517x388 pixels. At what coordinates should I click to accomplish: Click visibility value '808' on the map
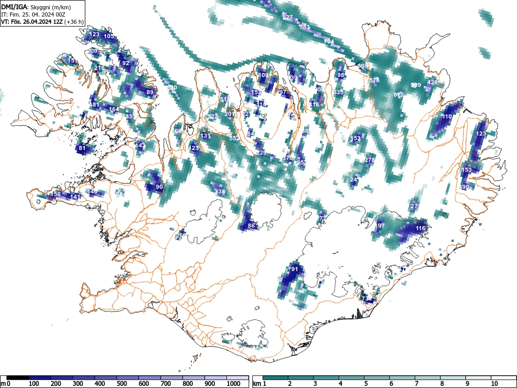pos(362,66)
